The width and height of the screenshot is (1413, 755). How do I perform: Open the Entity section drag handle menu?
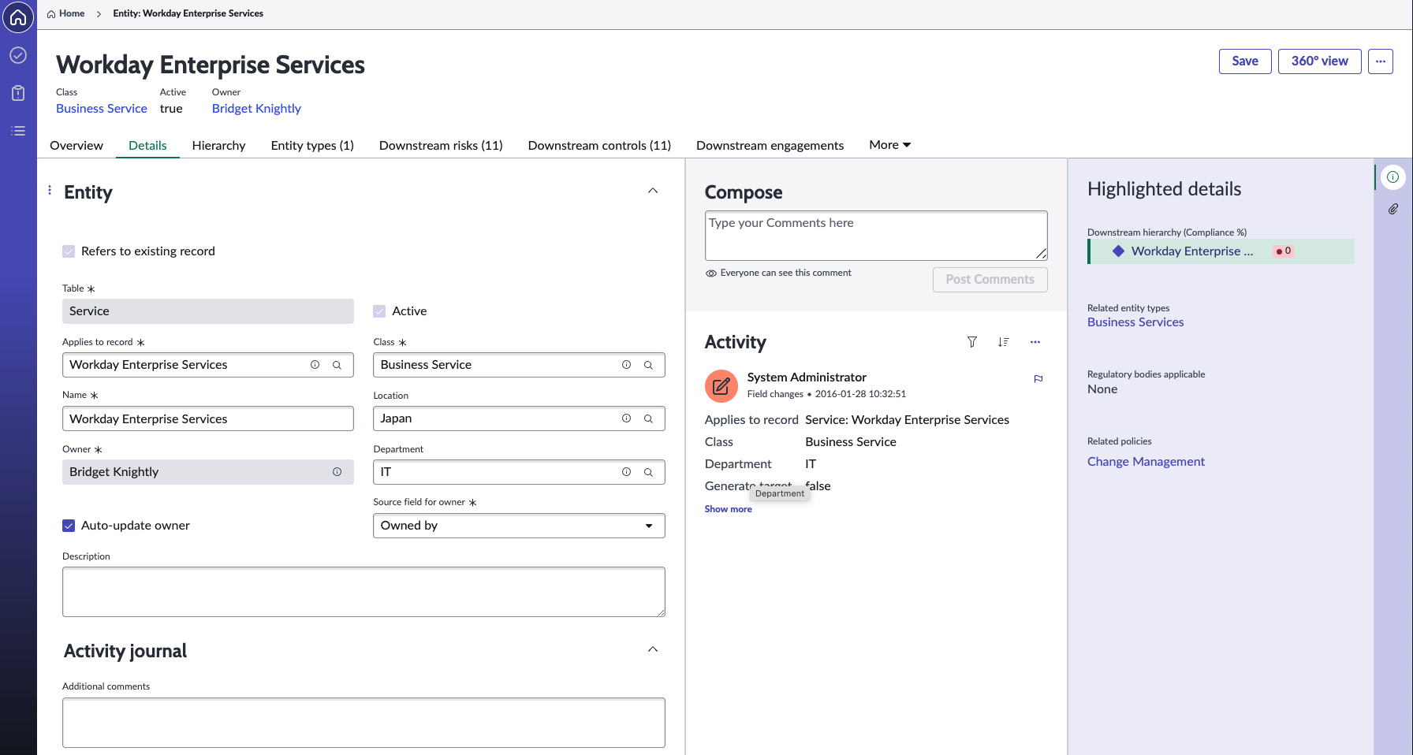coord(50,190)
